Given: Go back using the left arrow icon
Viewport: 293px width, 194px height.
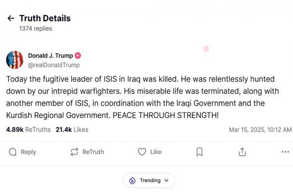Looking at the screenshot, I should [11, 18].
